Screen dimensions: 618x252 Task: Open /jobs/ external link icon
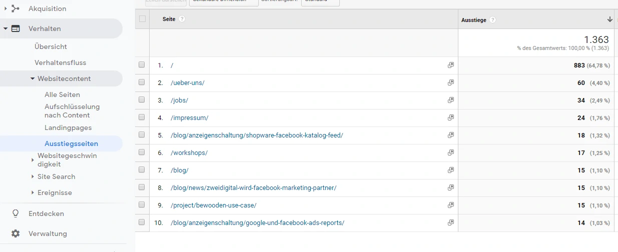pyautogui.click(x=450, y=100)
